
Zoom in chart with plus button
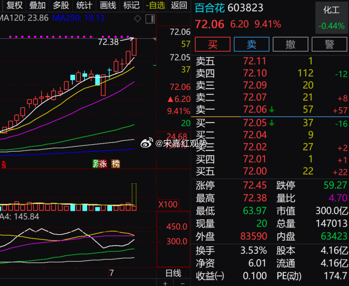[x=165, y=283]
